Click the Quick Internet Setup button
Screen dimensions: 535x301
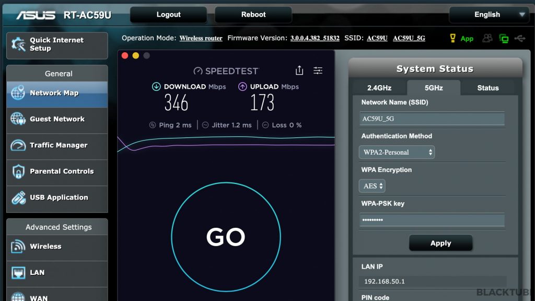click(x=57, y=45)
